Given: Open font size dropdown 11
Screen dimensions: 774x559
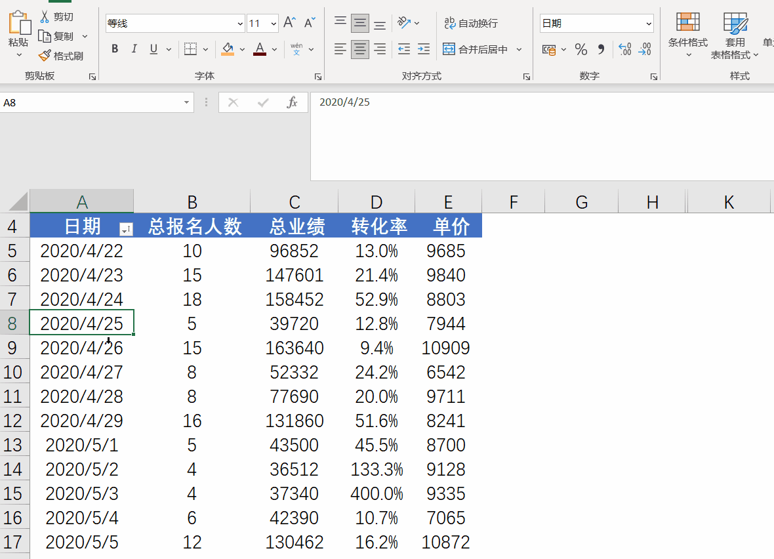Looking at the screenshot, I should 274,23.
